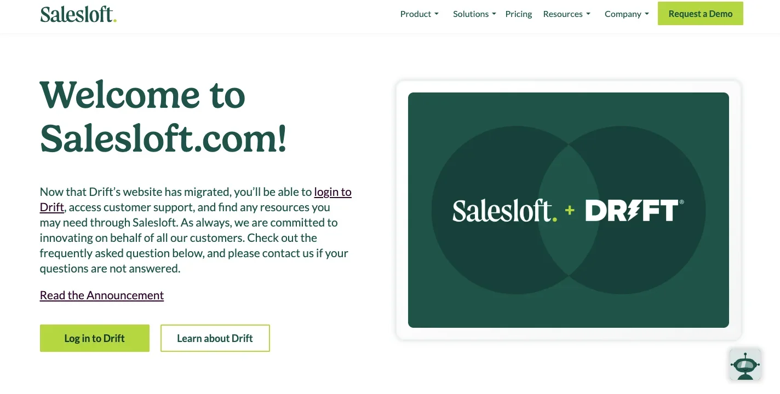Open the Resources menu
Screen dimensions: 780x394
click(x=567, y=14)
